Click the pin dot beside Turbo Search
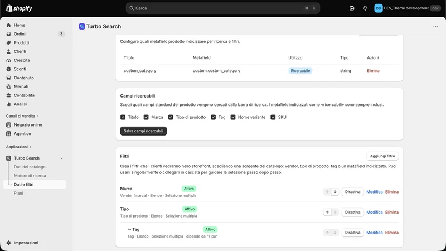 click(62, 158)
